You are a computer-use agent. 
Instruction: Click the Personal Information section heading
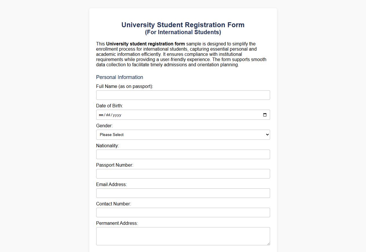(119, 77)
